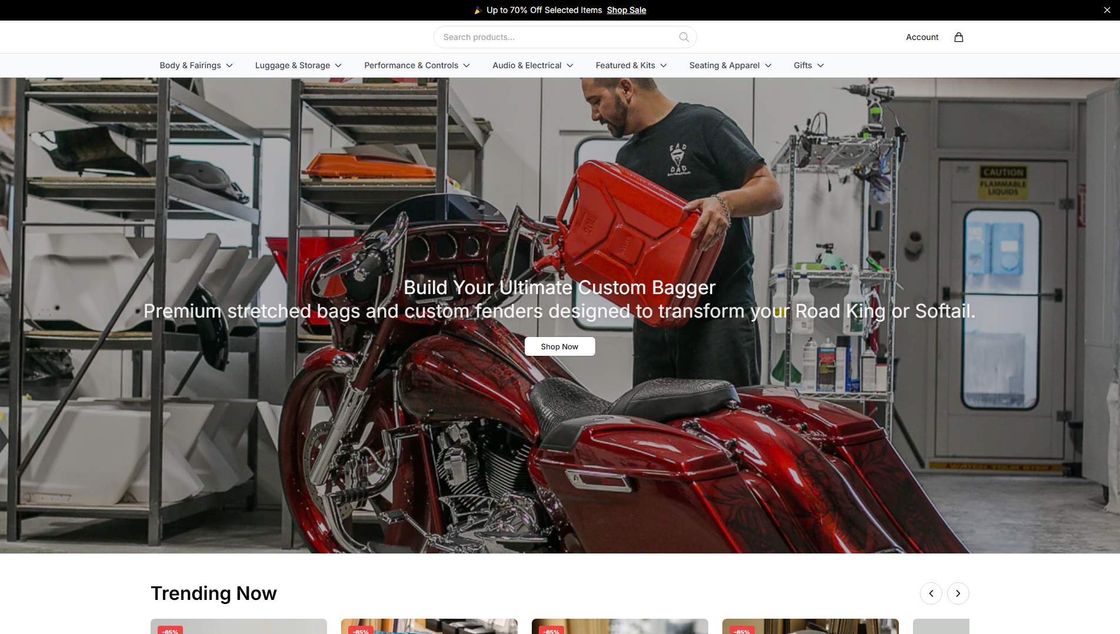Expand Seating & Apparel menu
The height and width of the screenshot is (634, 1120).
(x=731, y=65)
